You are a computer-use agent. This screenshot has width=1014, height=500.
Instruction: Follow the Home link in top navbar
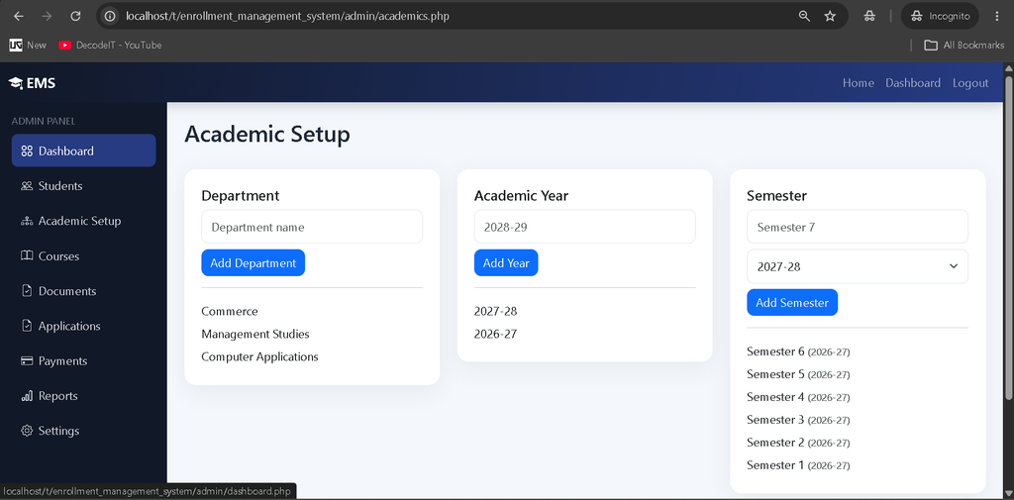pyautogui.click(x=859, y=83)
